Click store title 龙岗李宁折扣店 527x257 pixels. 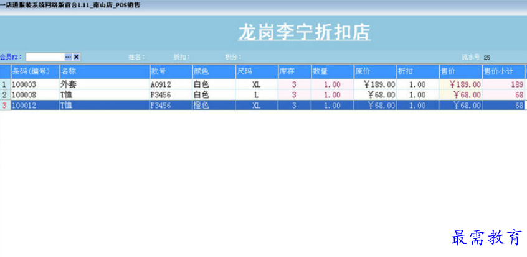(x=304, y=33)
